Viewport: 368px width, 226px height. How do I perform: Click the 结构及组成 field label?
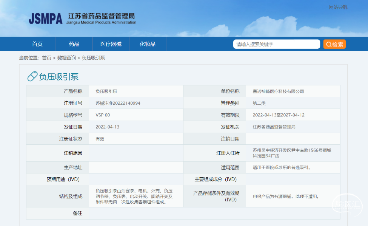(x=71, y=197)
